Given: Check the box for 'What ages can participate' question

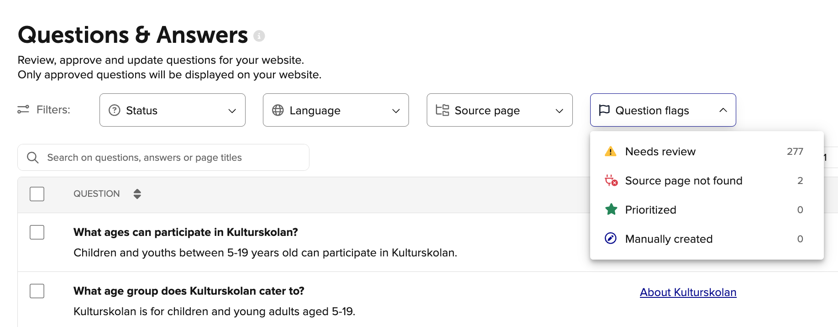Looking at the screenshot, I should tap(37, 232).
